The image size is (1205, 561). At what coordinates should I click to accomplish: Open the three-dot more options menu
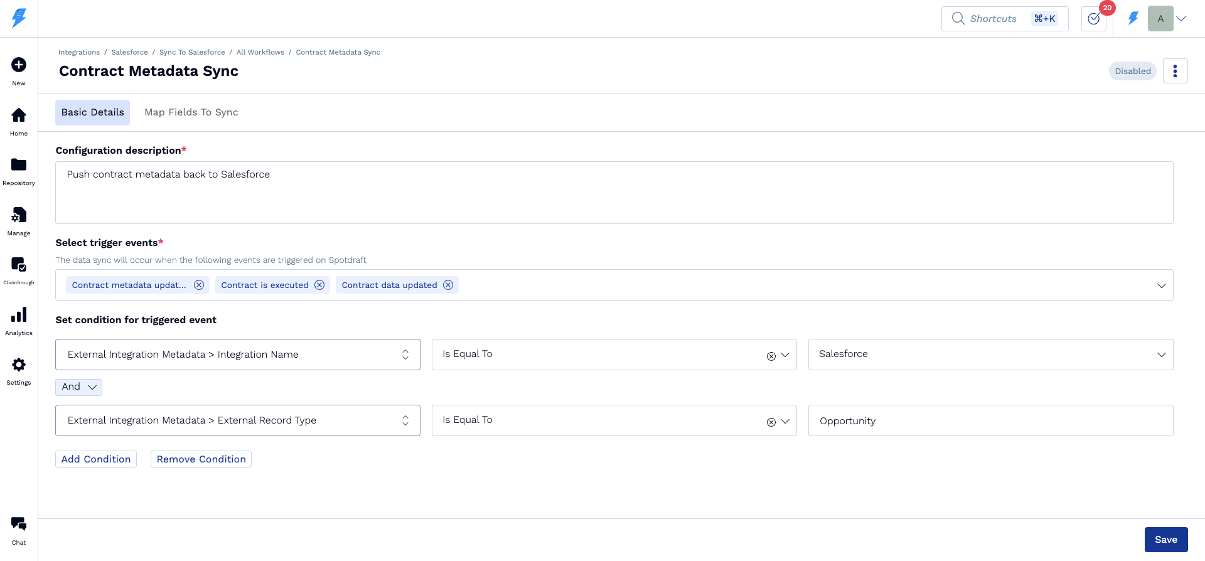tap(1175, 71)
